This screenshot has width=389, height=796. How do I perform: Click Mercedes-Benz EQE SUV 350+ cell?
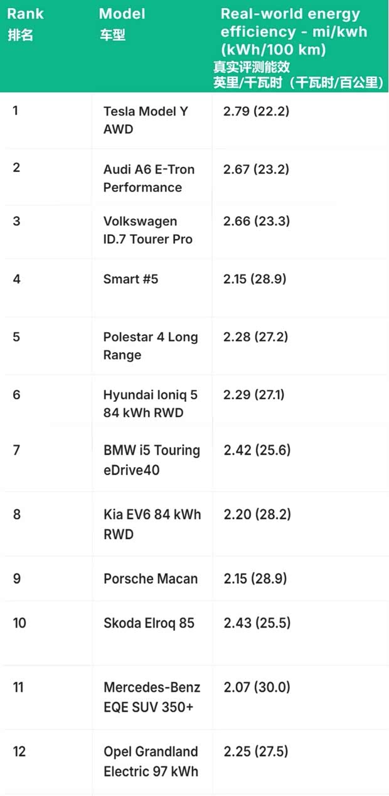[x=151, y=697]
